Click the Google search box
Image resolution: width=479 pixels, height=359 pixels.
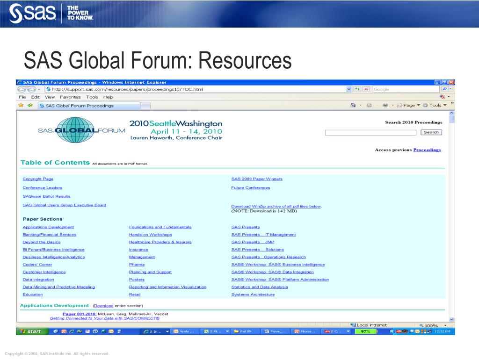point(406,89)
